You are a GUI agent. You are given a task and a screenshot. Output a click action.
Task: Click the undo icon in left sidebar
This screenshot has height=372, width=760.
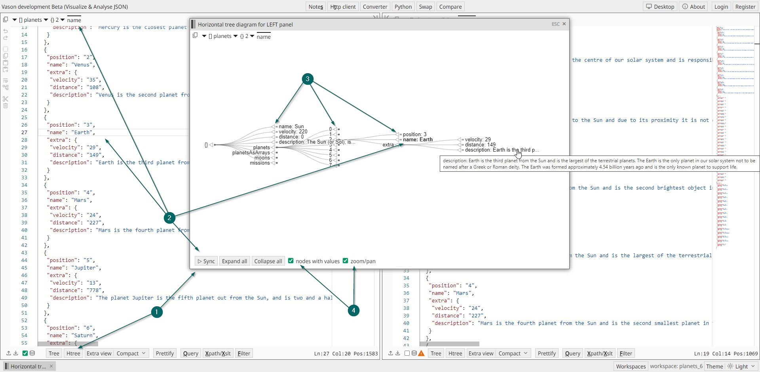point(6,31)
